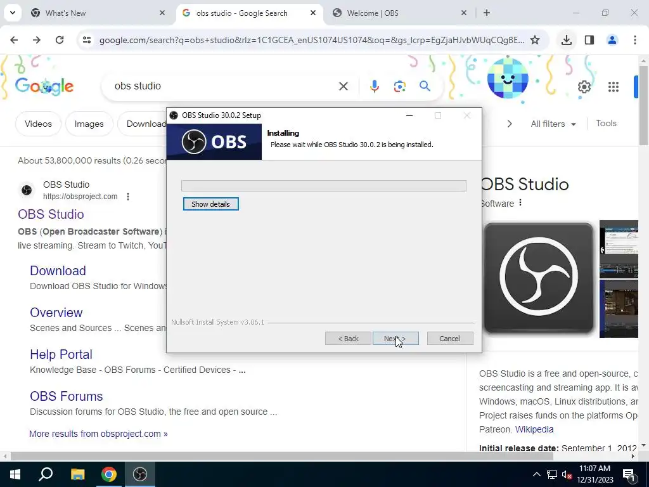The width and height of the screenshot is (649, 487).
Task: Click the muted volume tray icon
Action: (x=567, y=474)
